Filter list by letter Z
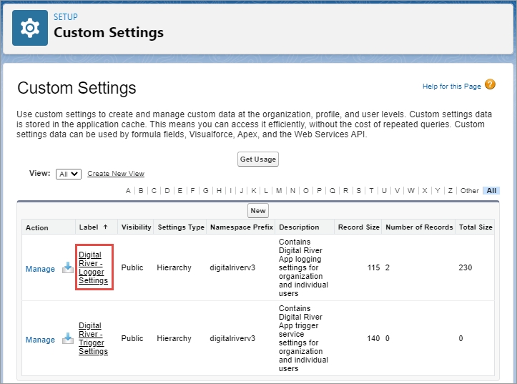 [x=450, y=191]
